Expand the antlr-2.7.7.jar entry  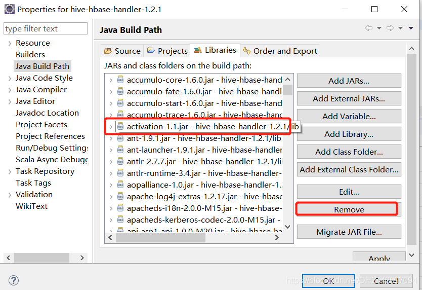click(111, 162)
